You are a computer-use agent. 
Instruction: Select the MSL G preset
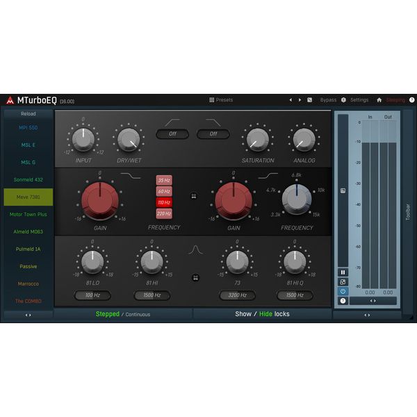tap(28, 162)
